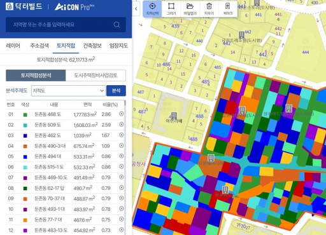Open the 파일열기 file open tool
326x235 pixels.
click(x=190, y=9)
